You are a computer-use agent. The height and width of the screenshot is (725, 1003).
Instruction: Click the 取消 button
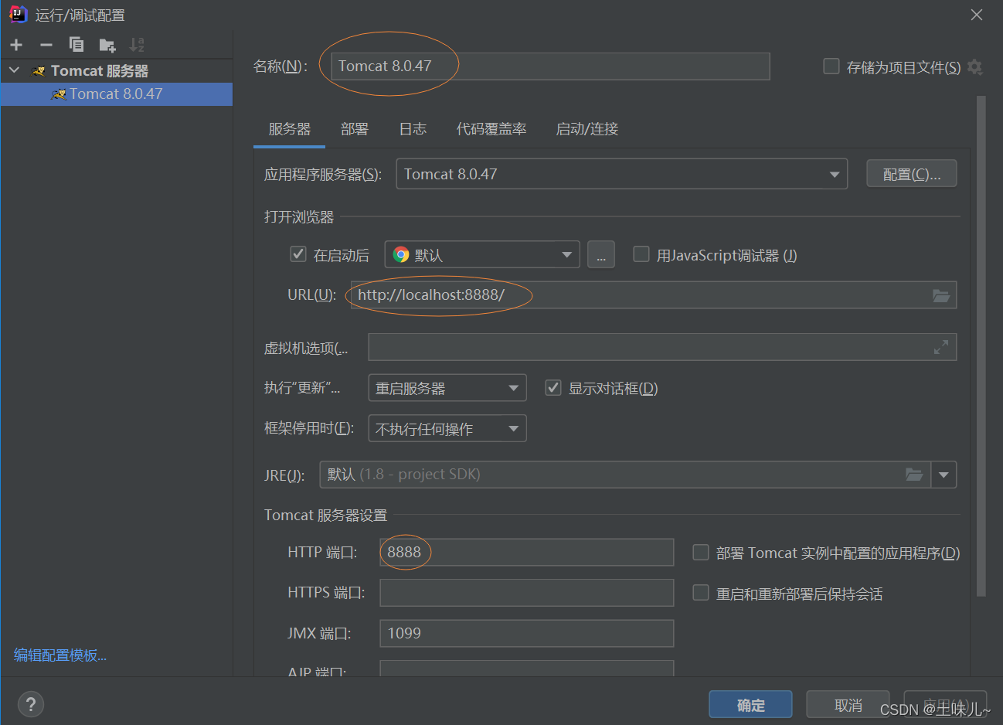[848, 705]
